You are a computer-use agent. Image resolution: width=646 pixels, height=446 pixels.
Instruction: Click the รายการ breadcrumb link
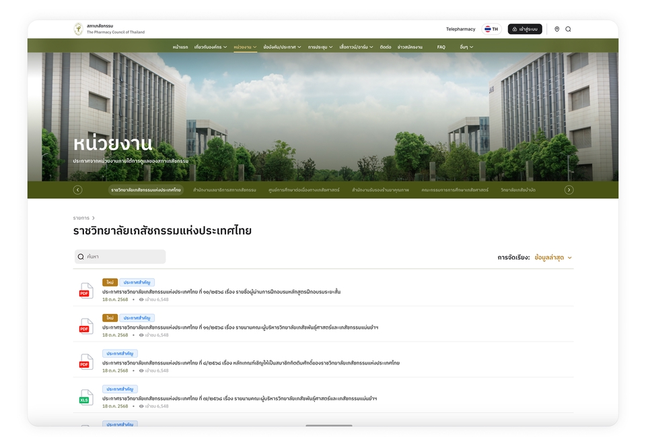coord(81,218)
